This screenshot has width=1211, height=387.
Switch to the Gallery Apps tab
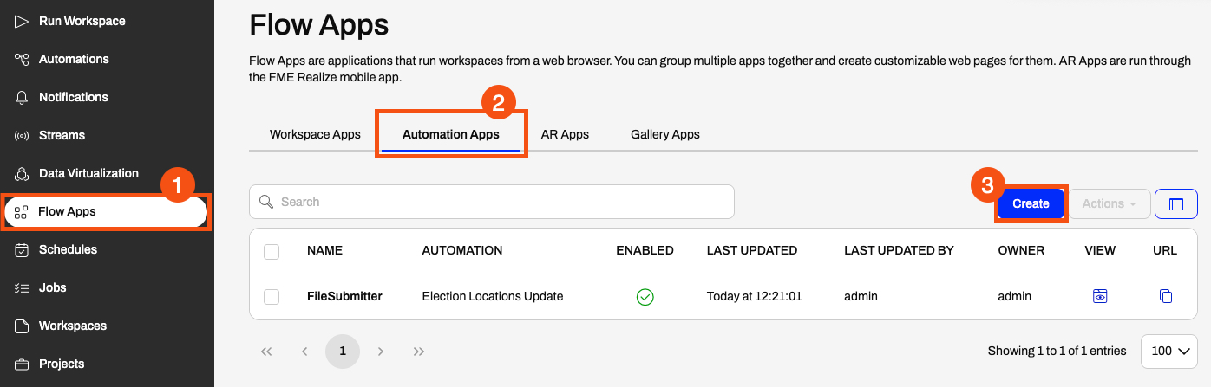point(665,134)
